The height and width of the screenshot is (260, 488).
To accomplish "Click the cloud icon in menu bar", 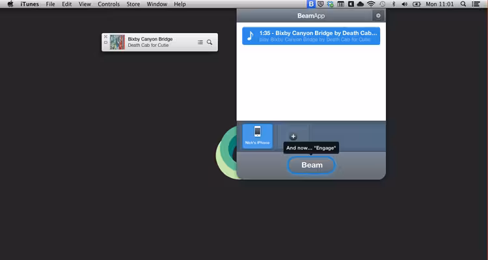I will [x=360, y=4].
